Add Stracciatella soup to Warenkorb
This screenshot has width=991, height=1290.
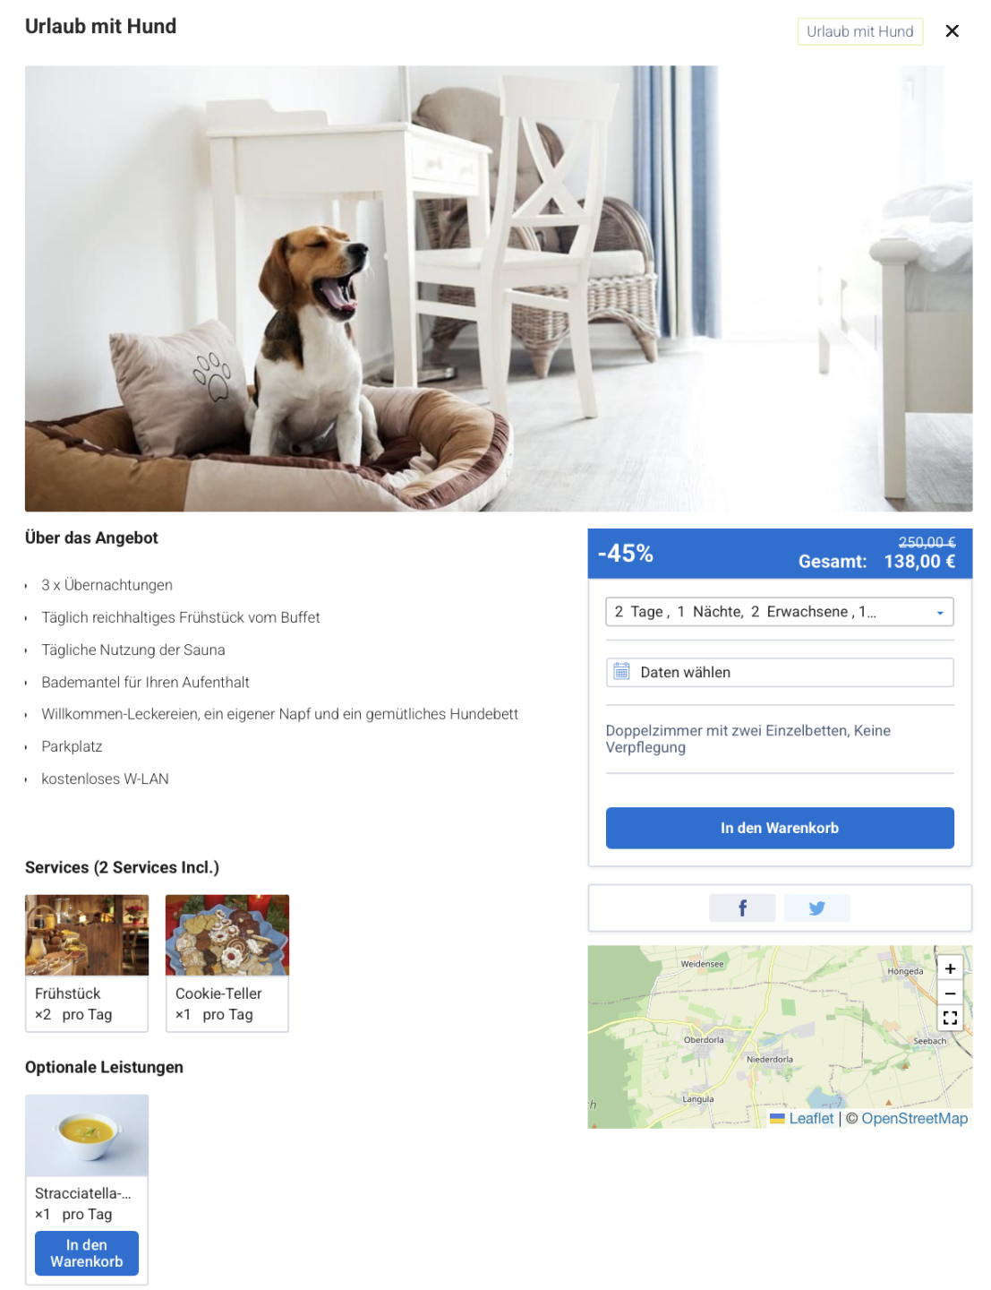(87, 1253)
